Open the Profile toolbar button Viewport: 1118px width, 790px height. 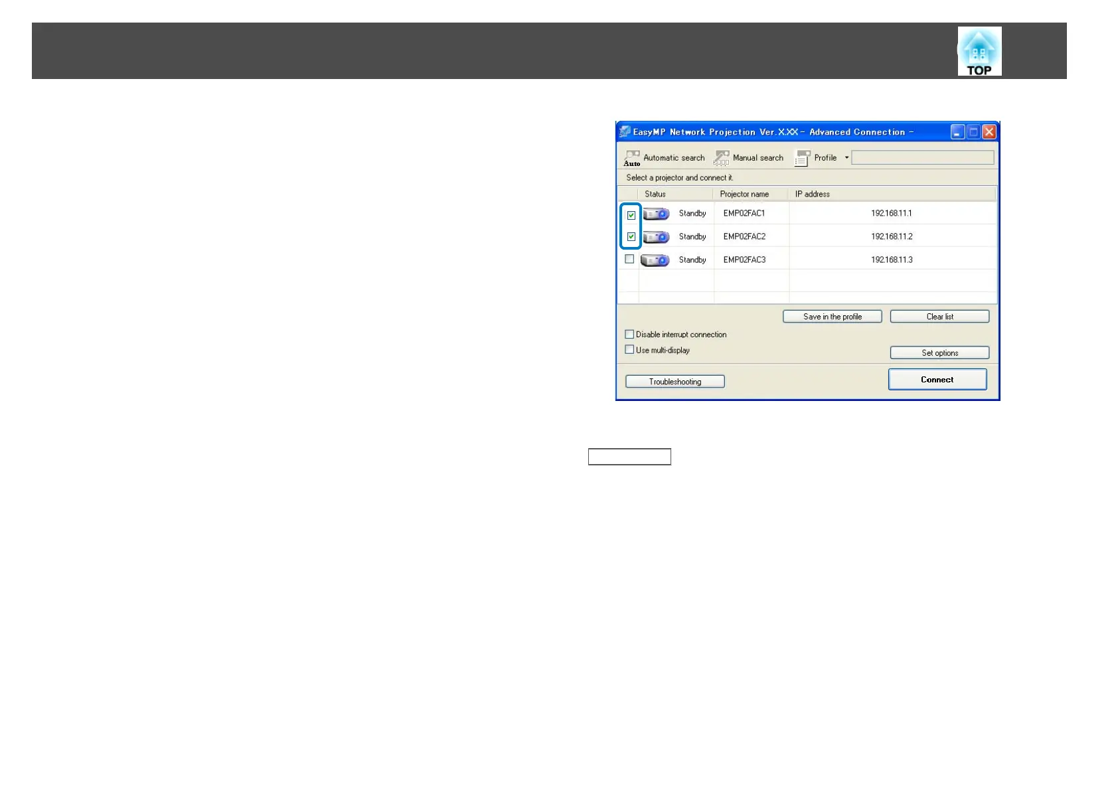816,158
